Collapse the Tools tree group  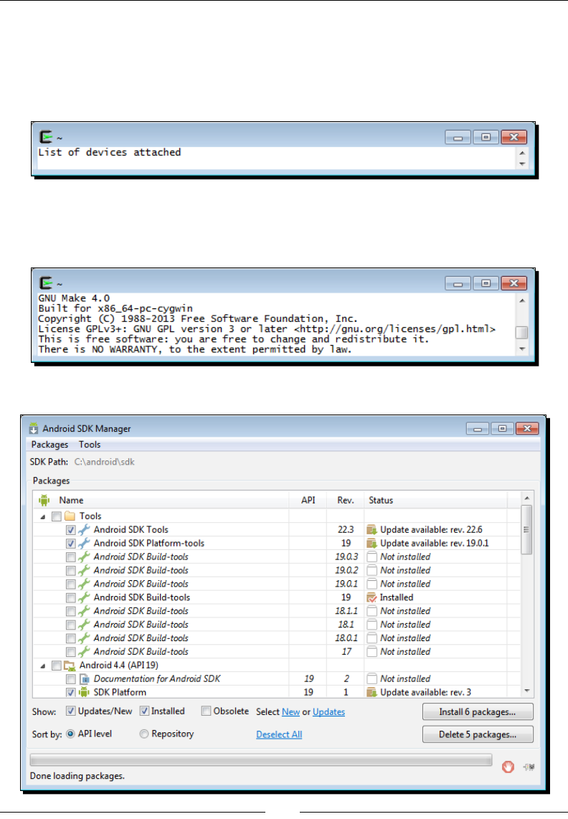click(x=43, y=516)
